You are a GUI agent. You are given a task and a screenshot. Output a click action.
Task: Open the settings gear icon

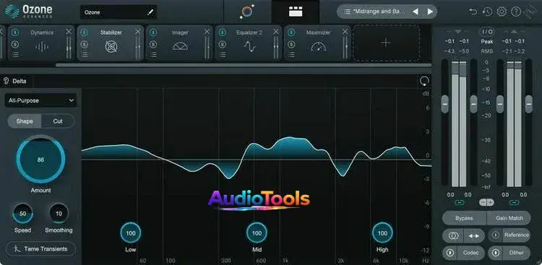tap(502, 12)
